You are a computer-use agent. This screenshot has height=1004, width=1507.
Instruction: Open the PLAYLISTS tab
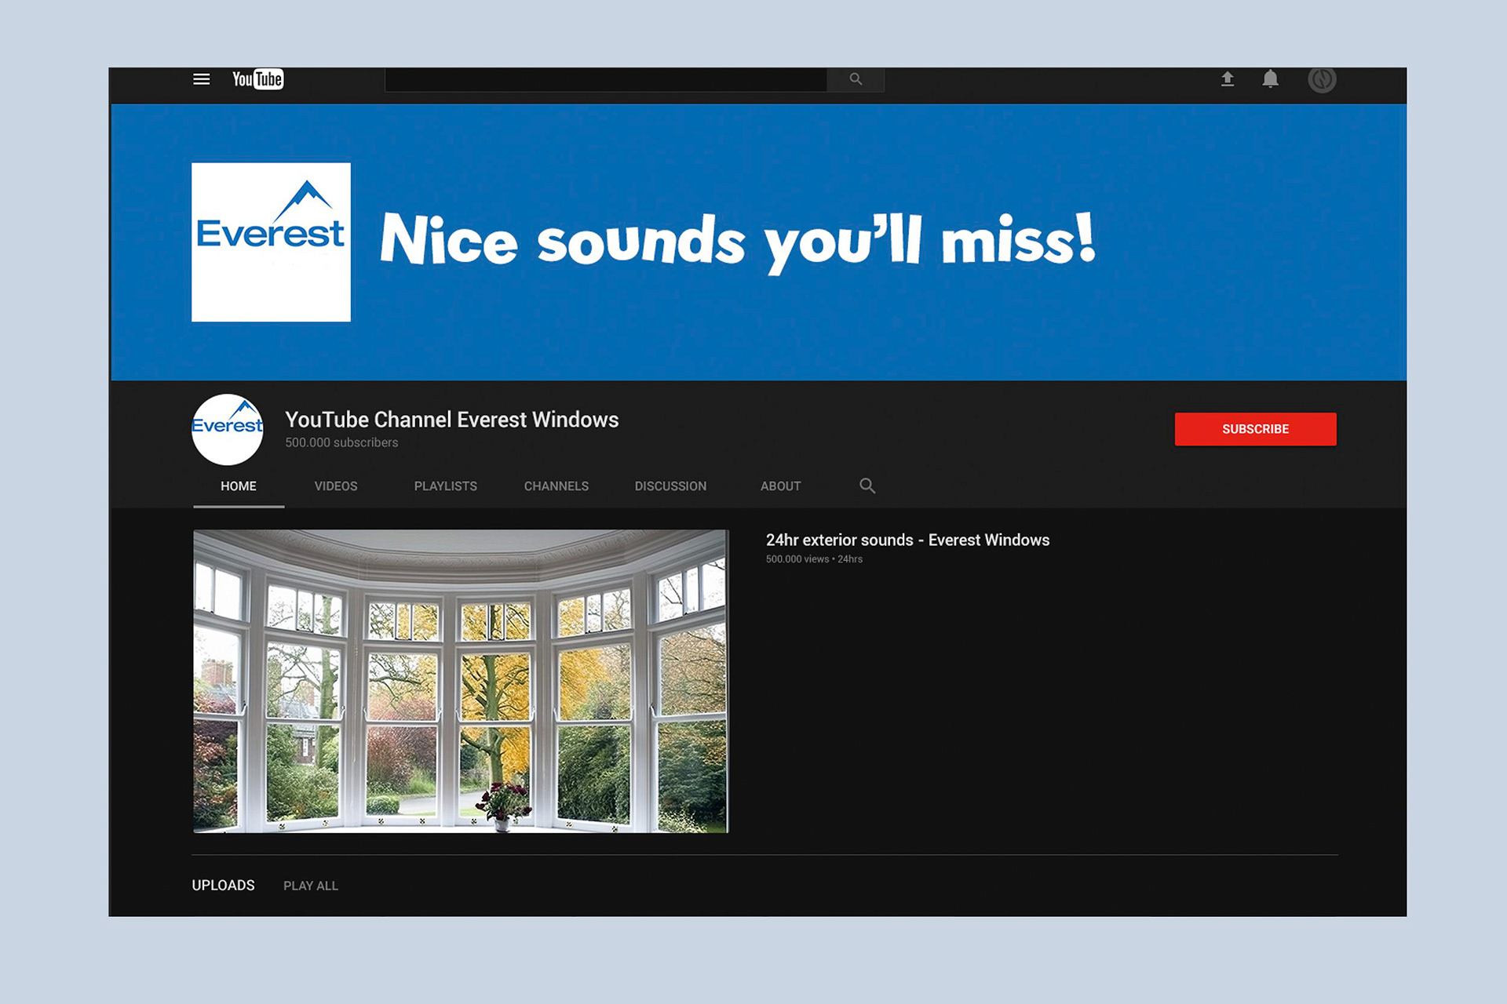point(446,486)
